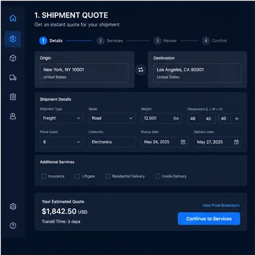Swap origin and destination with arrows icon

pos(141,70)
